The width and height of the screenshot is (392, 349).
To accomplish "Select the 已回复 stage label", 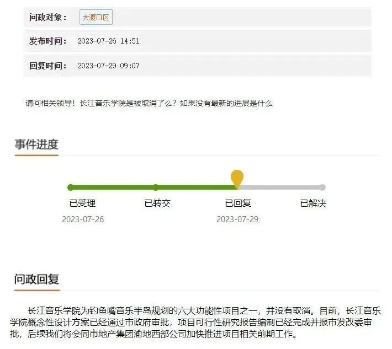I will point(238,203).
